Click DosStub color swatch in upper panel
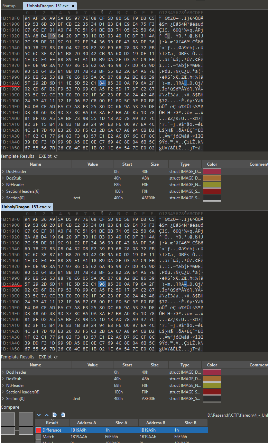This screenshot has width=268, height=443. coord(212,178)
